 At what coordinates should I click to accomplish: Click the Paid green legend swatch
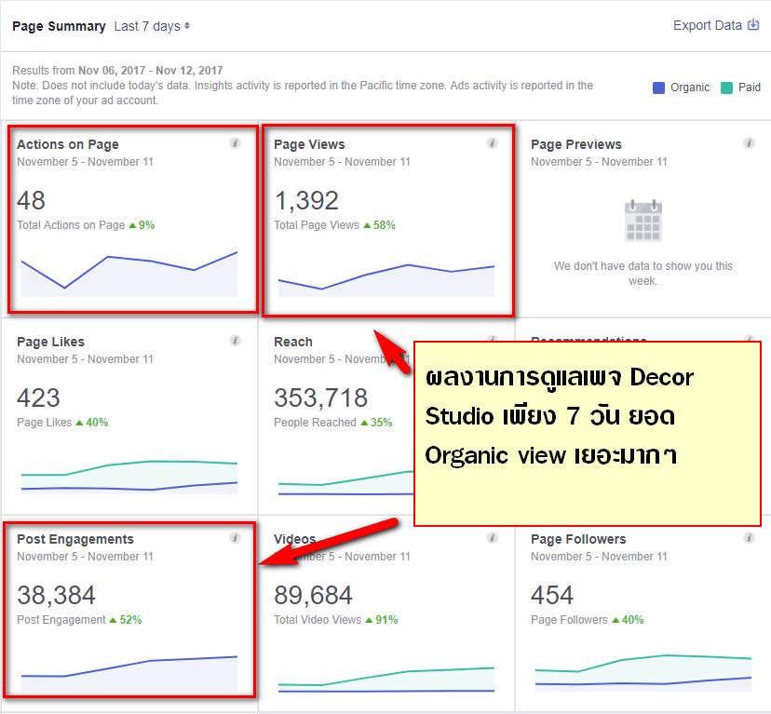click(726, 88)
